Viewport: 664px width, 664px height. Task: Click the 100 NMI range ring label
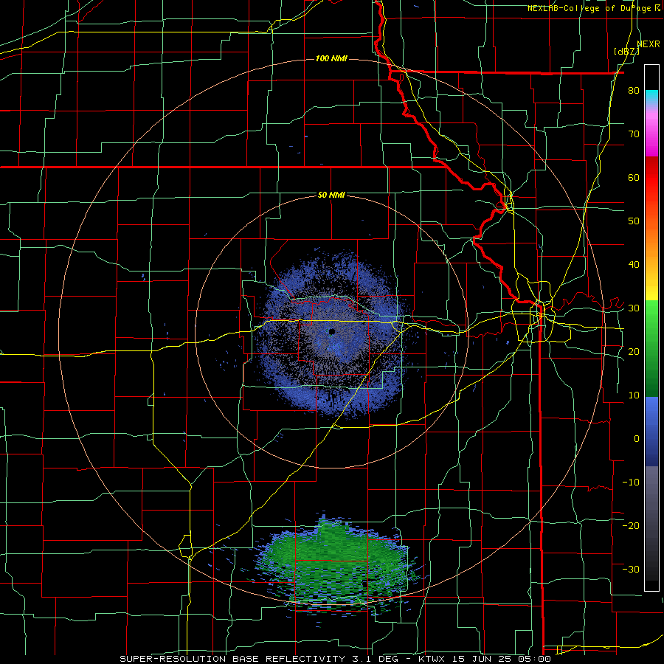point(331,58)
